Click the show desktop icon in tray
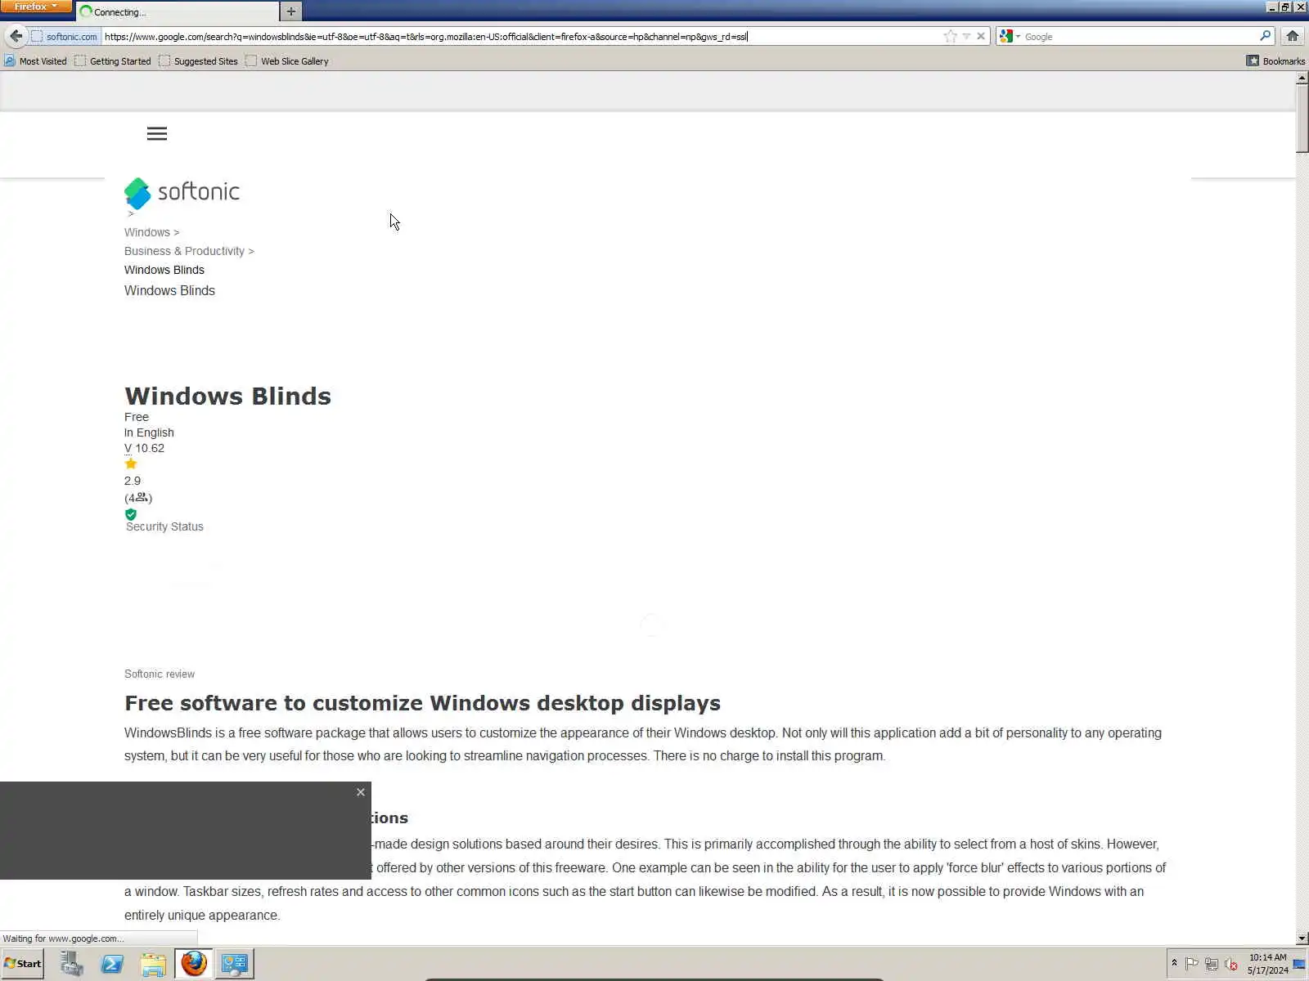 coord(1299,964)
